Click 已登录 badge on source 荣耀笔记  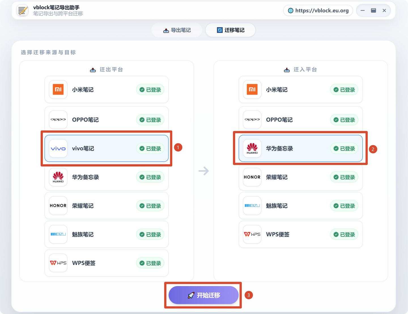(150, 206)
